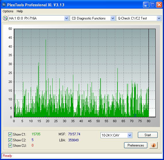Uncheck the Show C1 checkbox
The image size is (164, 160).
click(x=10, y=134)
